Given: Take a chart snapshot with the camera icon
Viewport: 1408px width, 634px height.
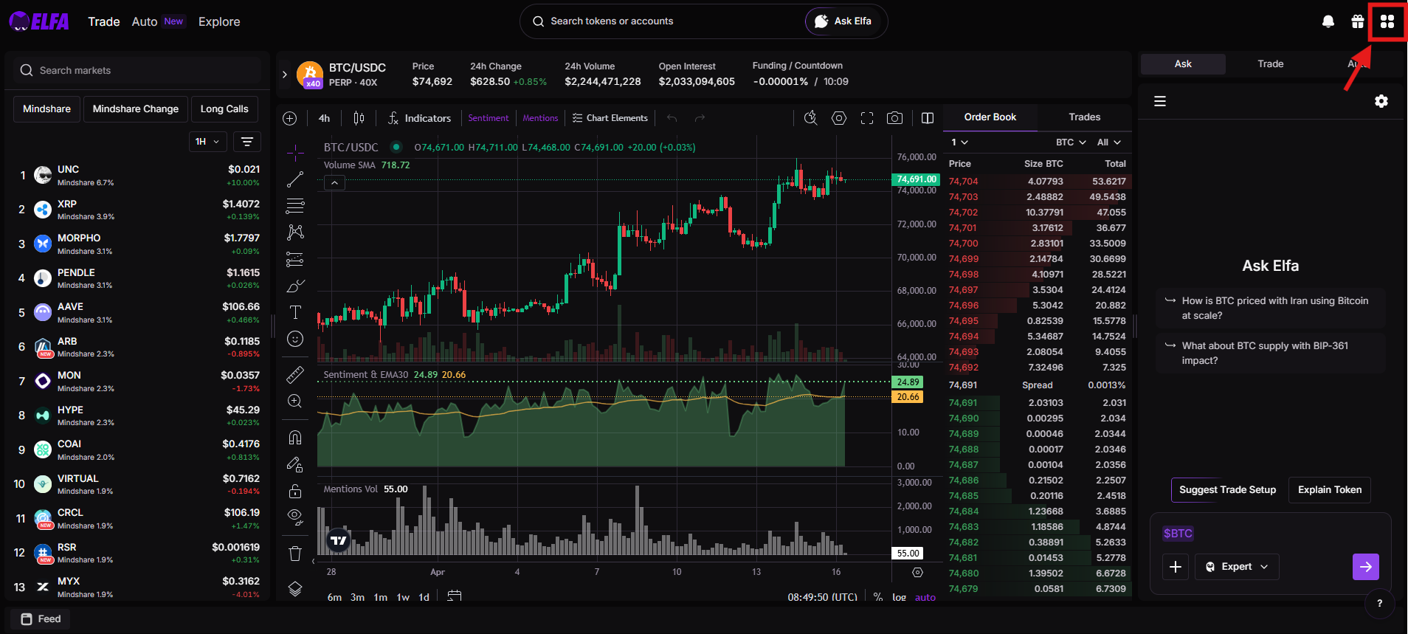Looking at the screenshot, I should (x=894, y=118).
